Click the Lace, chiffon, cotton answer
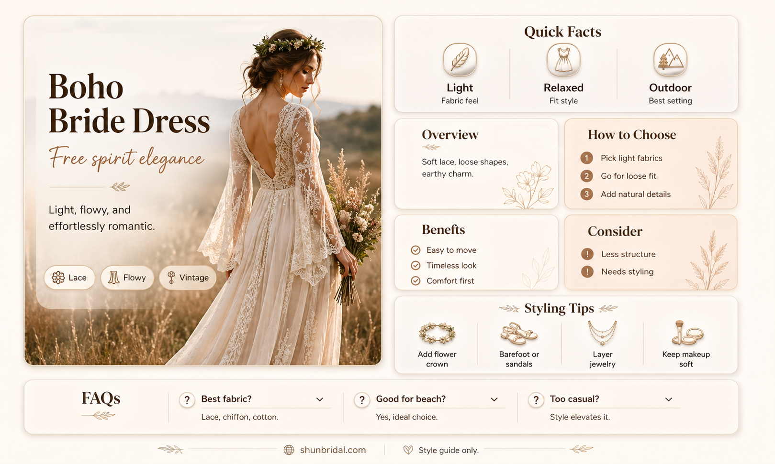Image resolution: width=775 pixels, height=464 pixels. [240, 417]
